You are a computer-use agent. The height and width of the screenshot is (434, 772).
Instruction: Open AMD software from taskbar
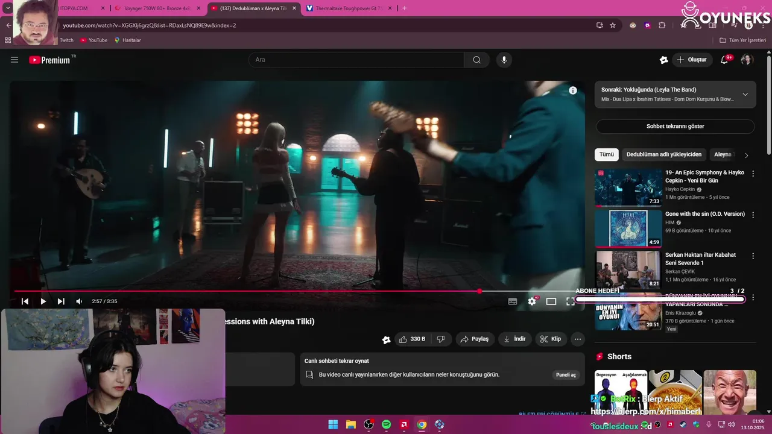(404, 424)
